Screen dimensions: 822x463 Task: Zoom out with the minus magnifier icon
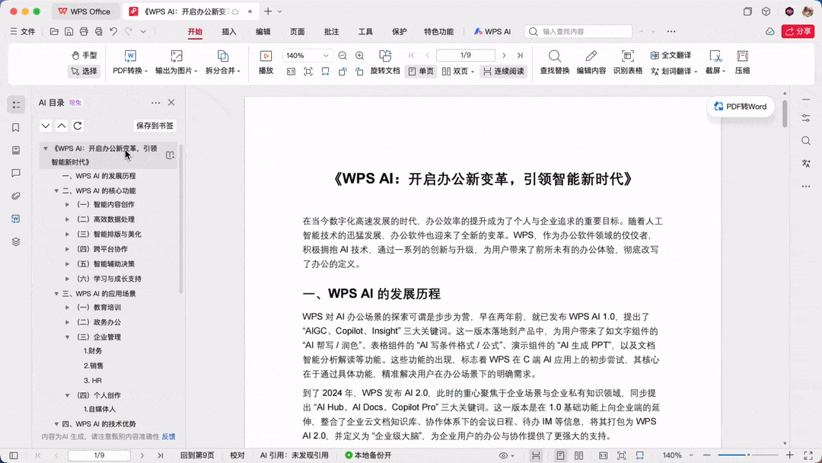click(x=342, y=56)
